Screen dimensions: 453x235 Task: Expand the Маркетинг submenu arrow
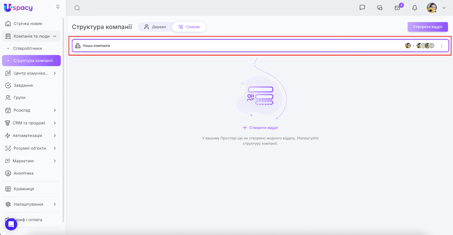[x=55, y=161]
